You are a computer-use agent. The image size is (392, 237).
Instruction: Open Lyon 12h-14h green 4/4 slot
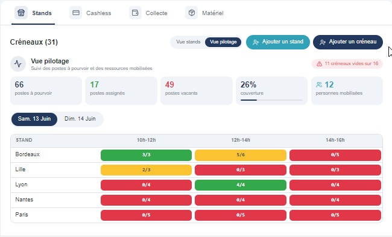(241, 185)
